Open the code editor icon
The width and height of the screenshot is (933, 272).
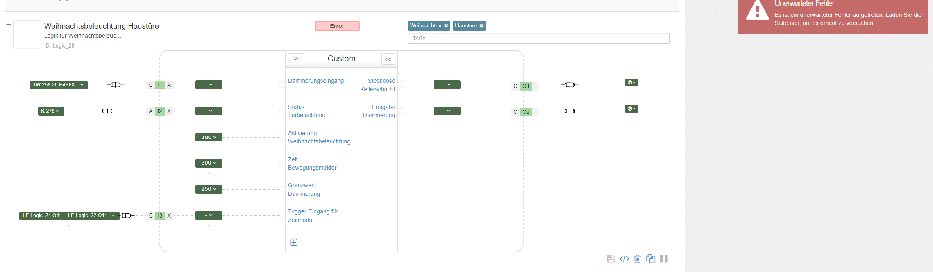[624, 258]
